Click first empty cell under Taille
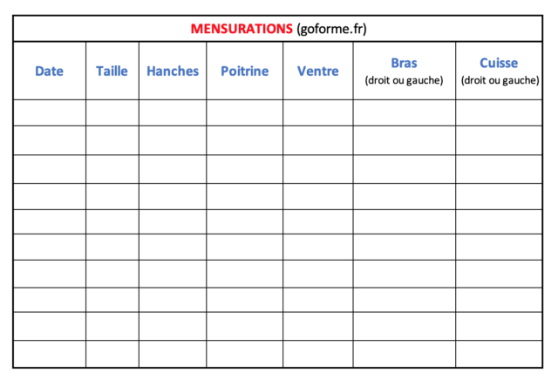The image size is (558, 380). click(x=112, y=112)
